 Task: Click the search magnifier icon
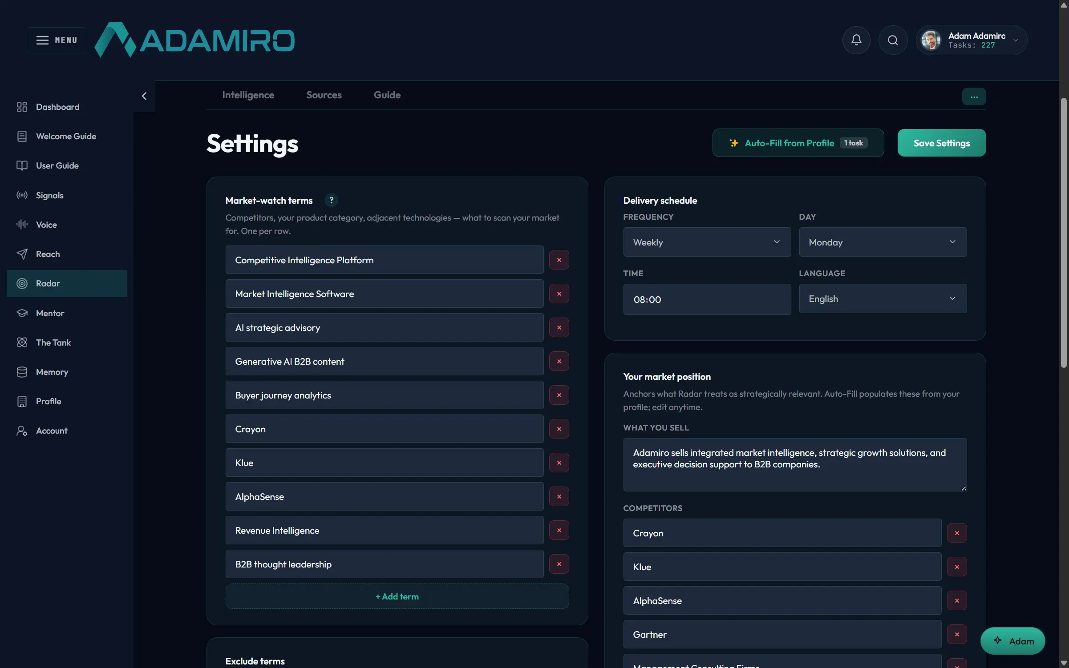[x=893, y=40]
